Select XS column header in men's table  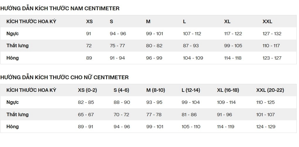(x=89, y=22)
